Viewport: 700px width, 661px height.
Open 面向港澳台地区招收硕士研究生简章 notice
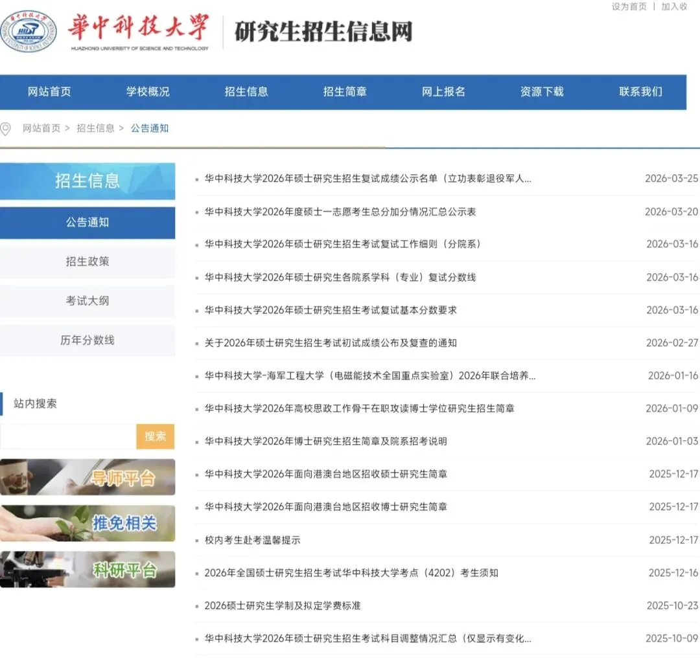coord(326,474)
